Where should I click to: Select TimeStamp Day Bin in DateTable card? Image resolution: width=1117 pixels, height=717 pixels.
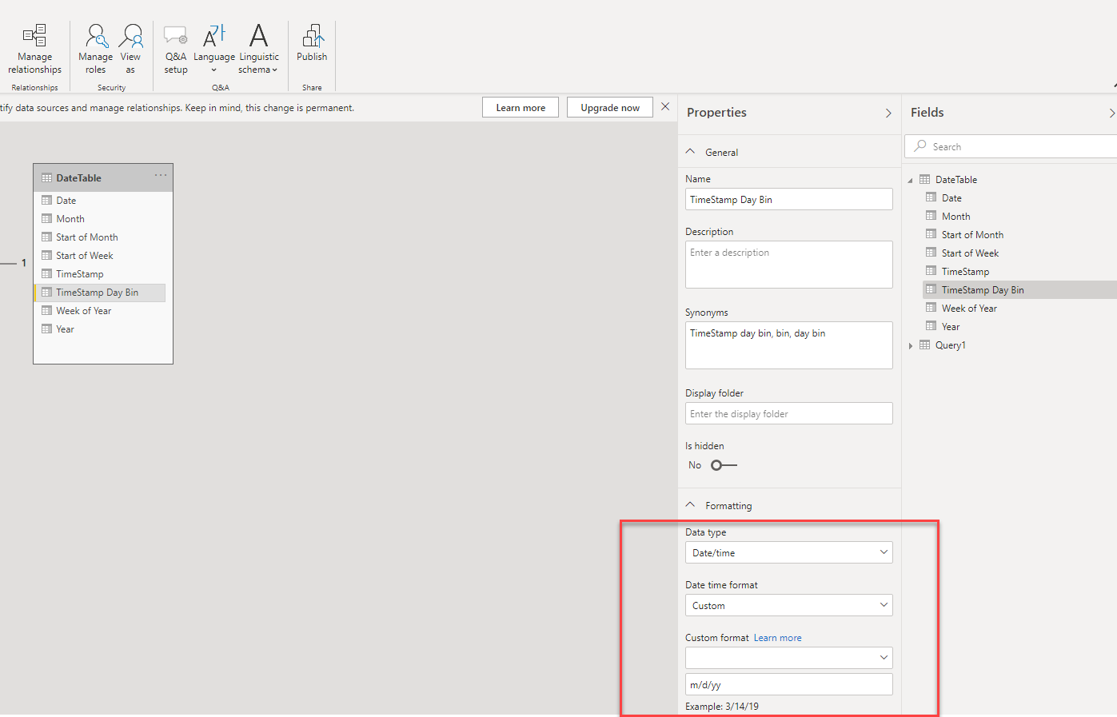[100, 293]
